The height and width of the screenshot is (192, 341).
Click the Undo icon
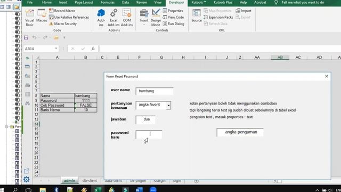[34, 38]
